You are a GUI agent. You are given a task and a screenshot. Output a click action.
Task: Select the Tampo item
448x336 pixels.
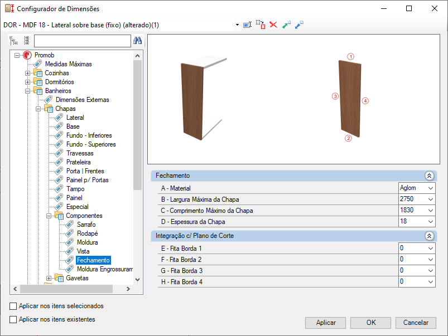[75, 189]
